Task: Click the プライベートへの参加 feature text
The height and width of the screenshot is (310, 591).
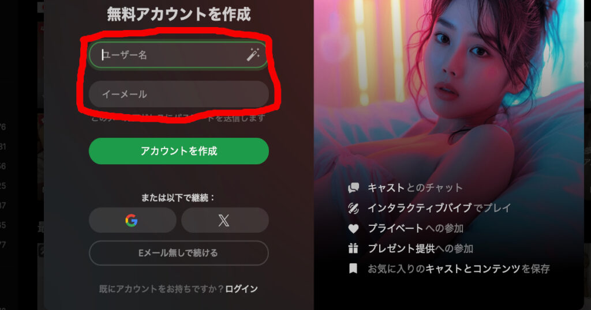Action: pos(416,228)
